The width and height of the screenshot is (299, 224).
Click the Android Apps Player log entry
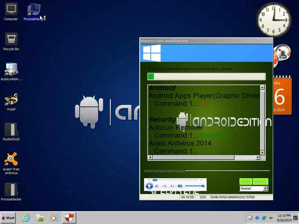pyautogui.click(x=204, y=96)
